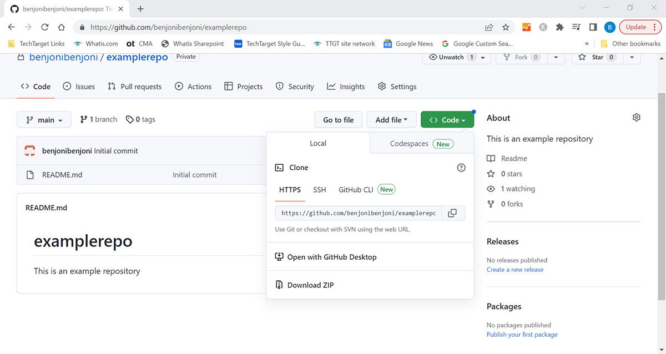Open the About settings gear icon

[637, 118]
